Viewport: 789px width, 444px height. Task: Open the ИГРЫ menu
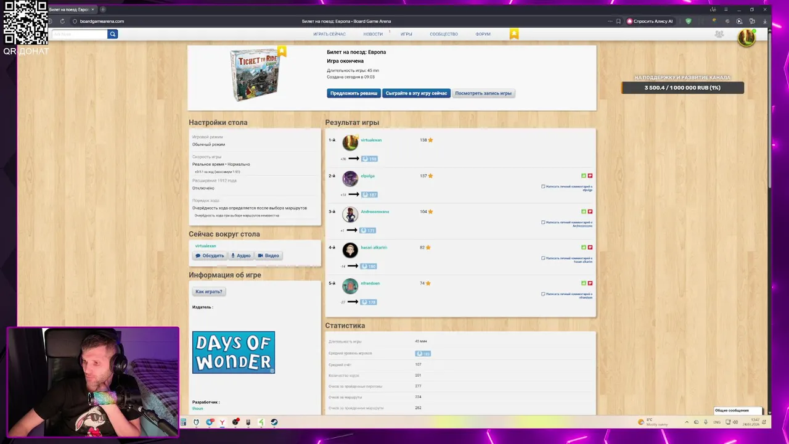[x=406, y=34]
